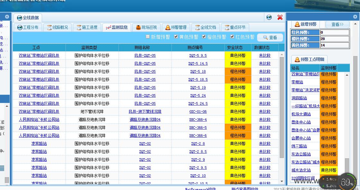Open 人民医院站~长虹公园站 link in DBC-366-4 row
The height and width of the screenshot is (190, 360).
click(x=39, y=120)
